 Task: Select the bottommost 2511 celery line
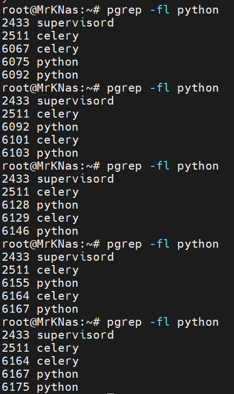pyautogui.click(x=40, y=348)
